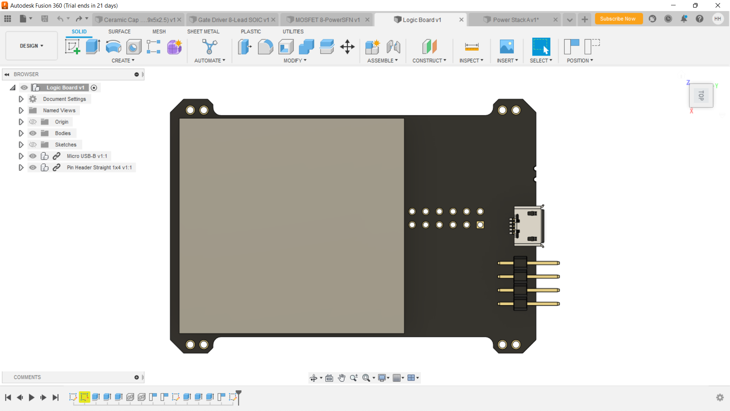
Task: Toggle visibility of Micro USB-B component
Action: pyautogui.click(x=33, y=156)
